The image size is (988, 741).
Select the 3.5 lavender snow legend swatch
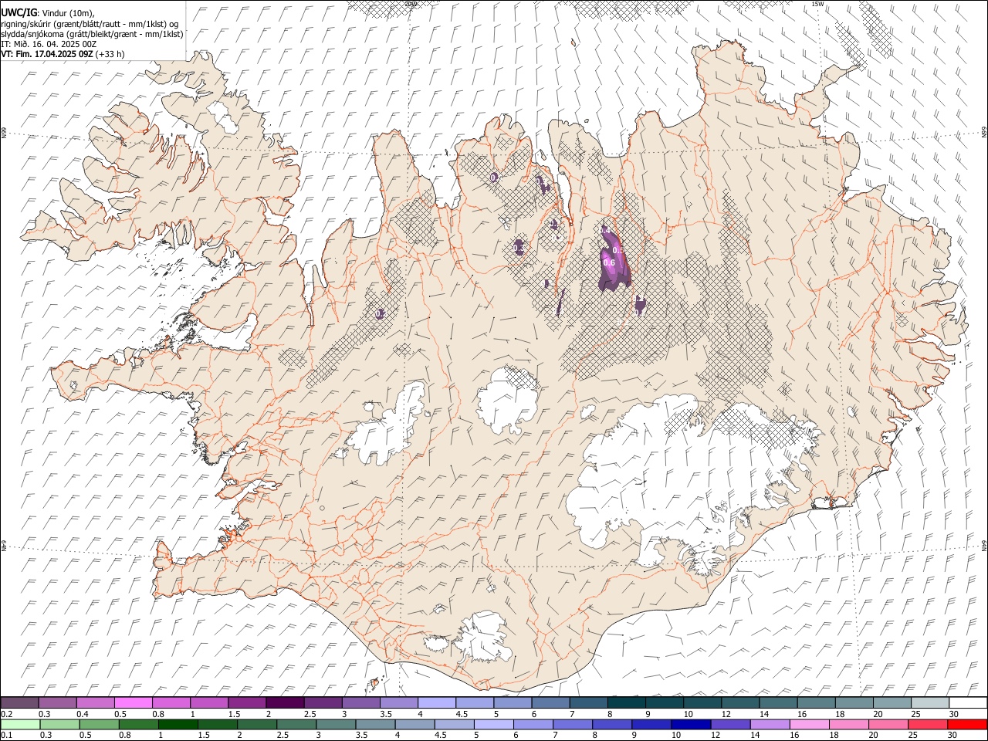click(x=399, y=702)
